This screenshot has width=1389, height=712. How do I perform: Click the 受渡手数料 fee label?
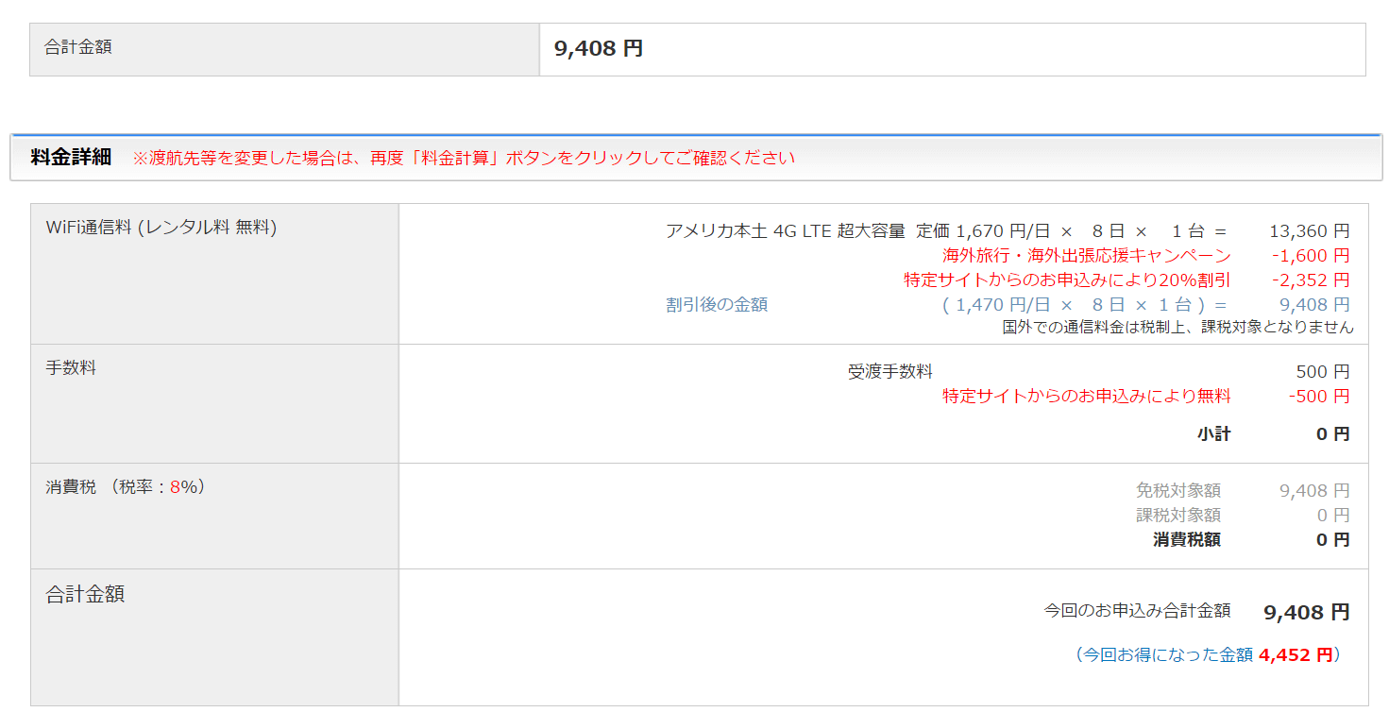[889, 372]
